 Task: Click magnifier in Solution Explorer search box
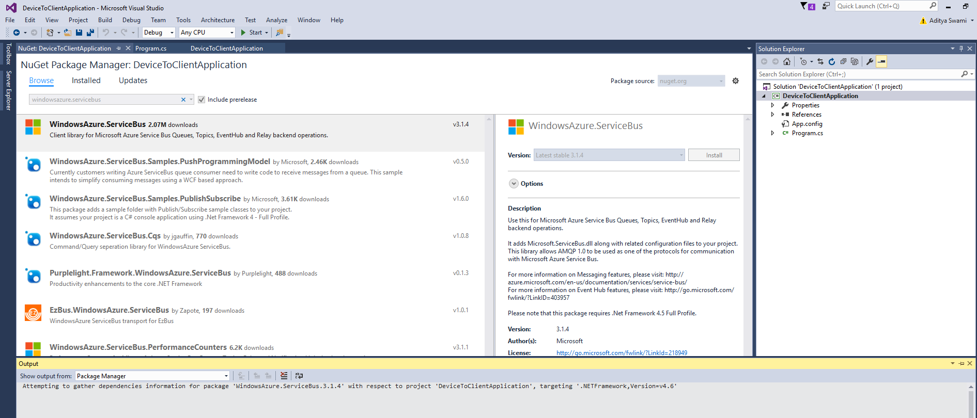click(964, 74)
